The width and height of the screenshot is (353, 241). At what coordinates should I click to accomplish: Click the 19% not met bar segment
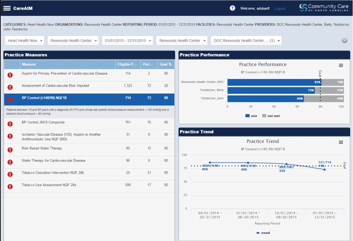click(x=333, y=82)
